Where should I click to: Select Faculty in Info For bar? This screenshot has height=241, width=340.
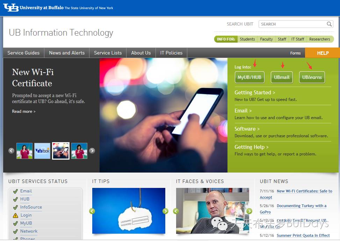coord(266,39)
